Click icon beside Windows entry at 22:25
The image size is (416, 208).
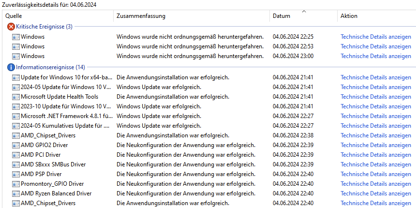(x=16, y=37)
